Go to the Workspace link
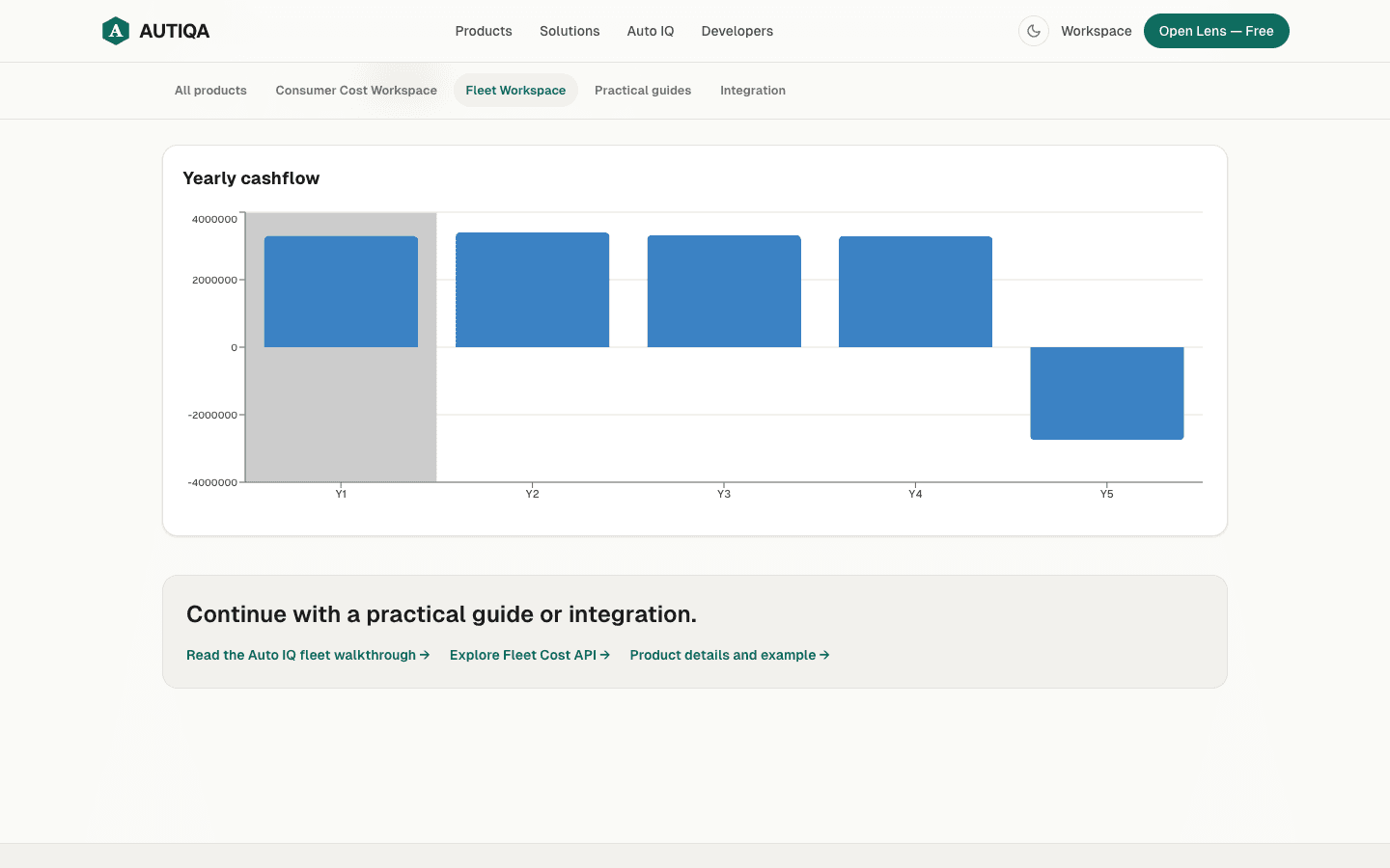1390x868 pixels. [x=1097, y=31]
